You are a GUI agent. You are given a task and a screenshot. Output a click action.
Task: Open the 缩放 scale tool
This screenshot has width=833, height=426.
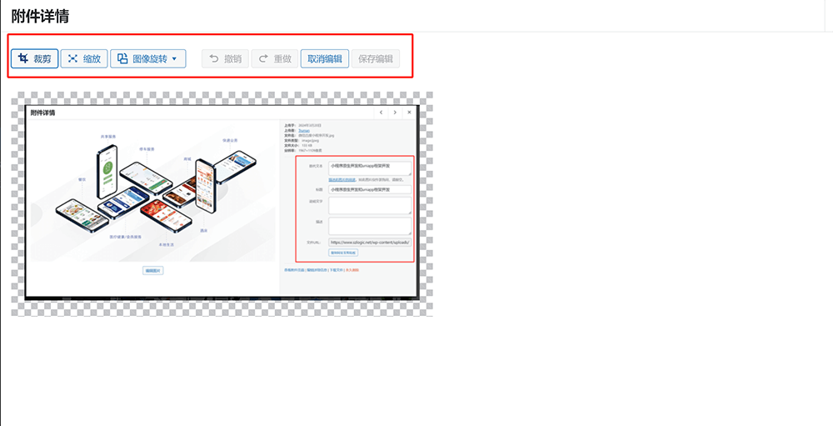84,58
